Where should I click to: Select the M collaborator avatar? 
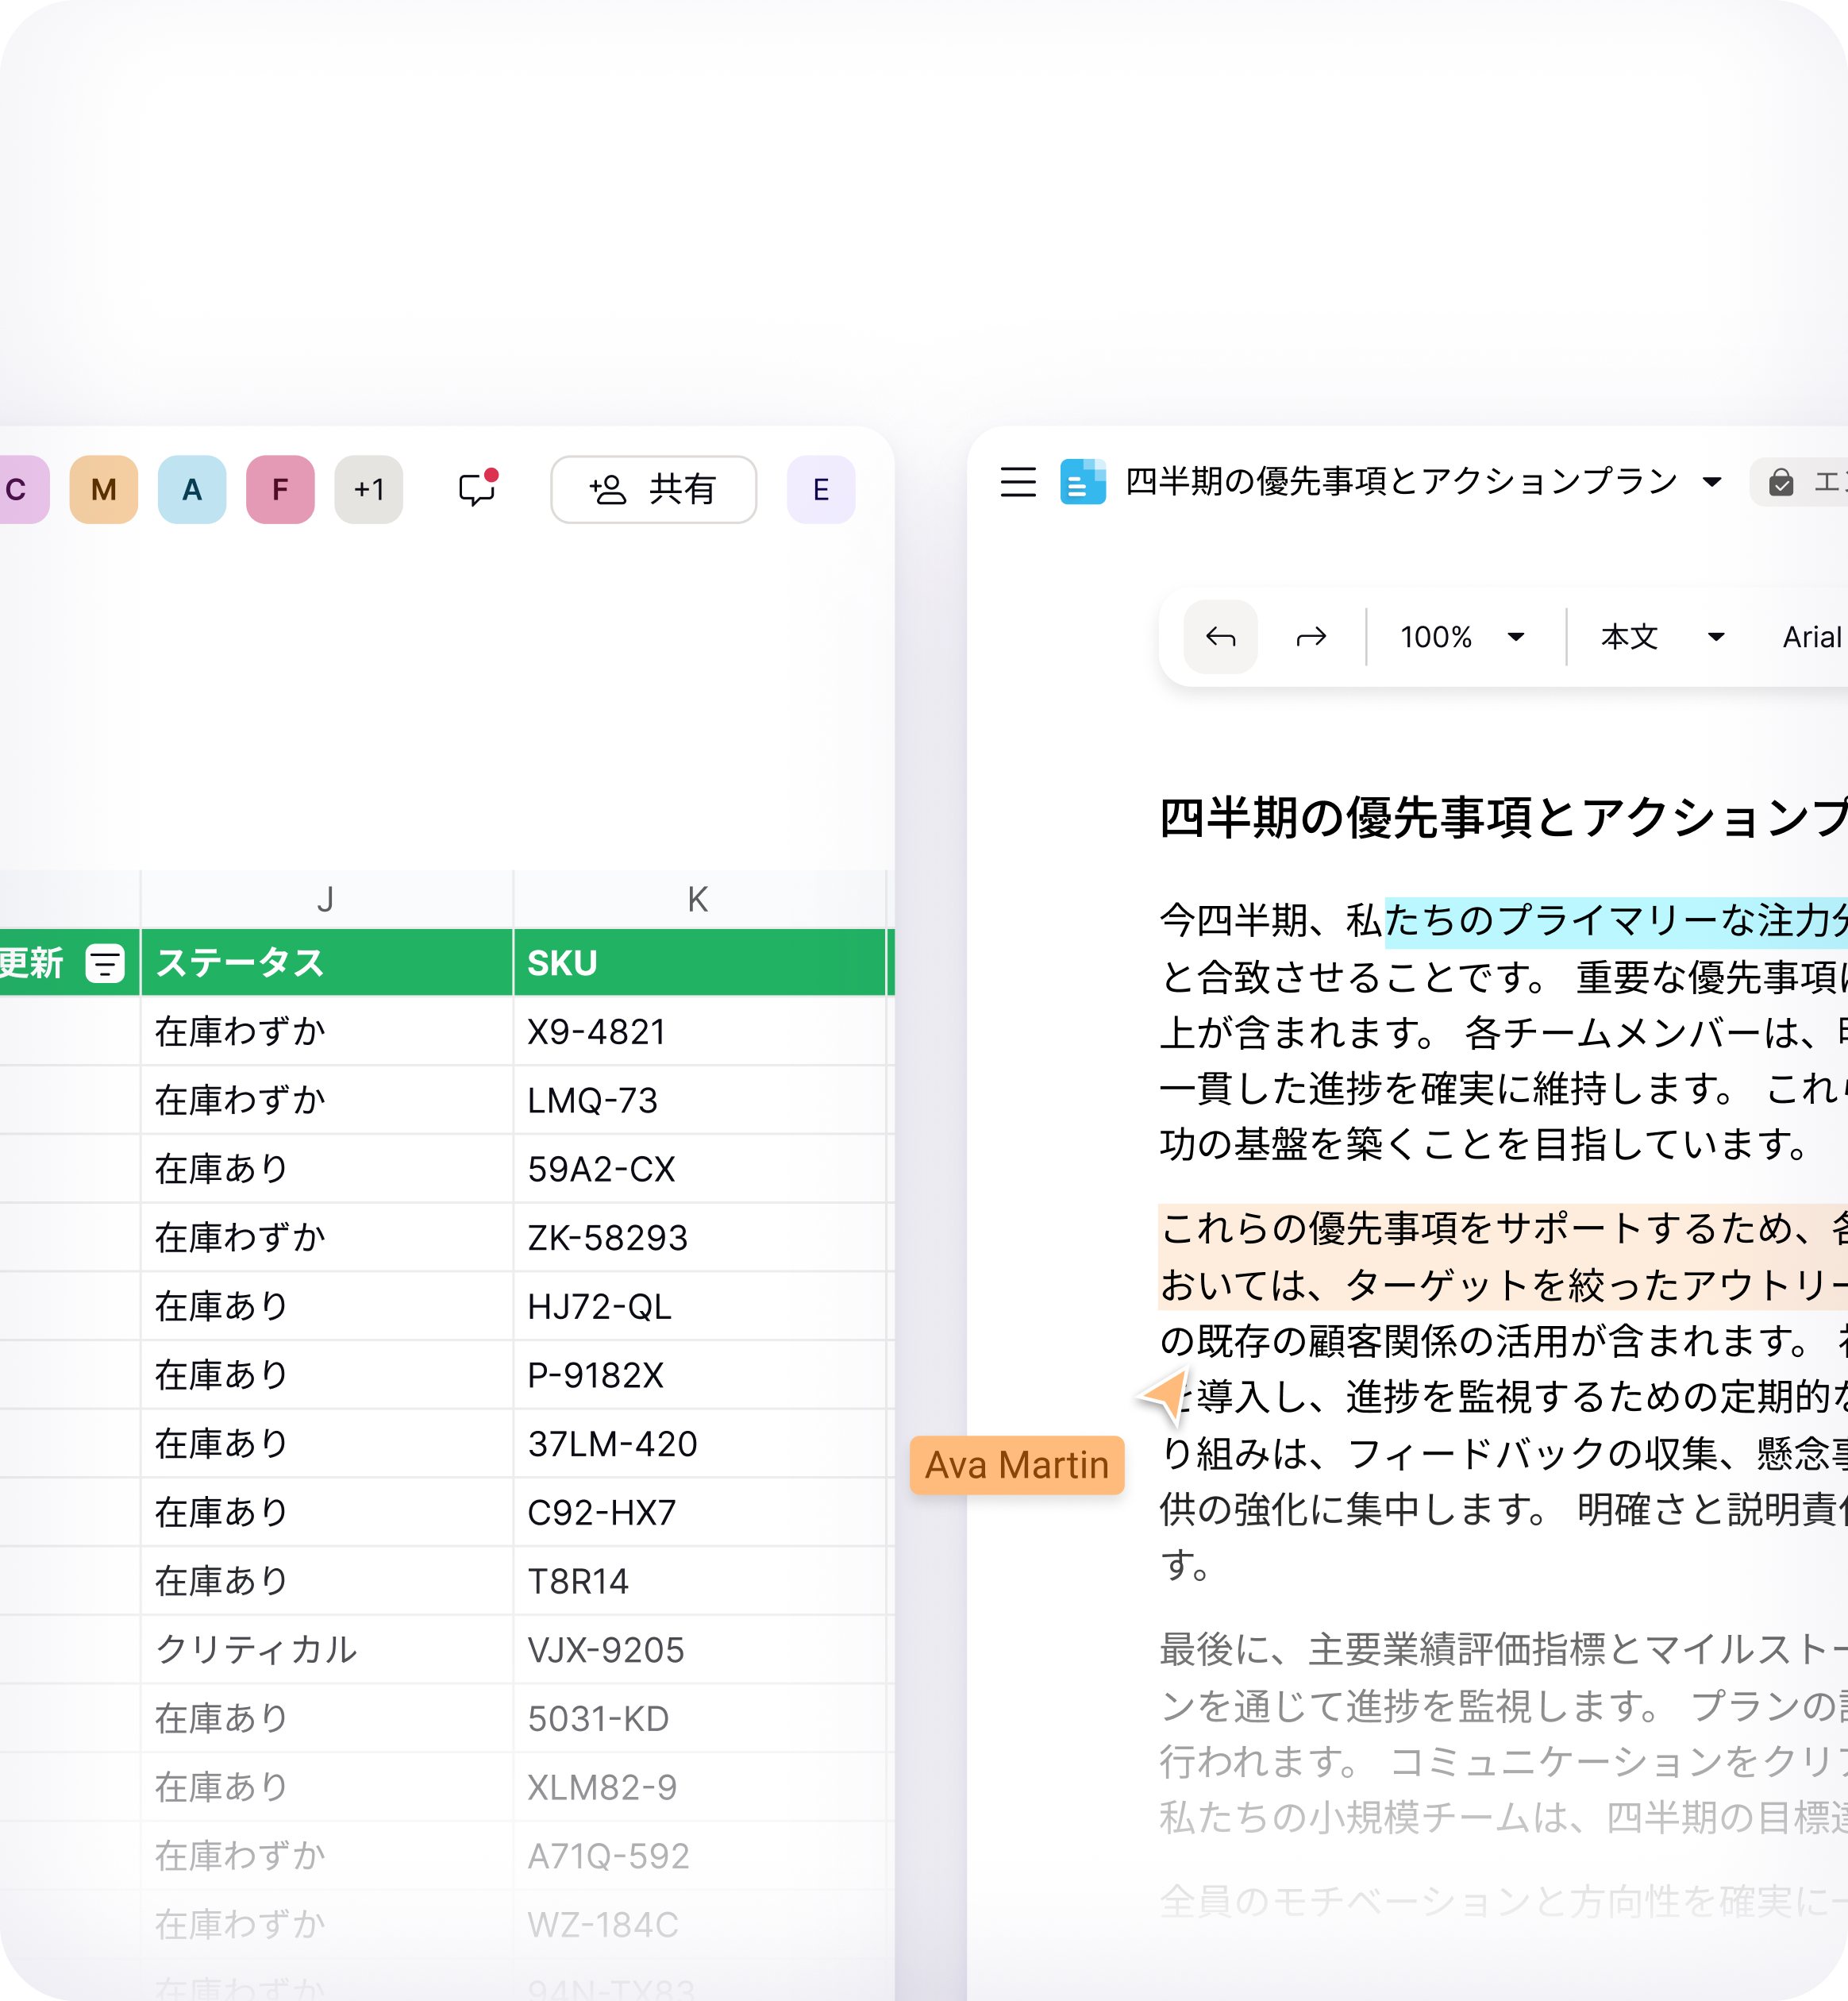[104, 489]
